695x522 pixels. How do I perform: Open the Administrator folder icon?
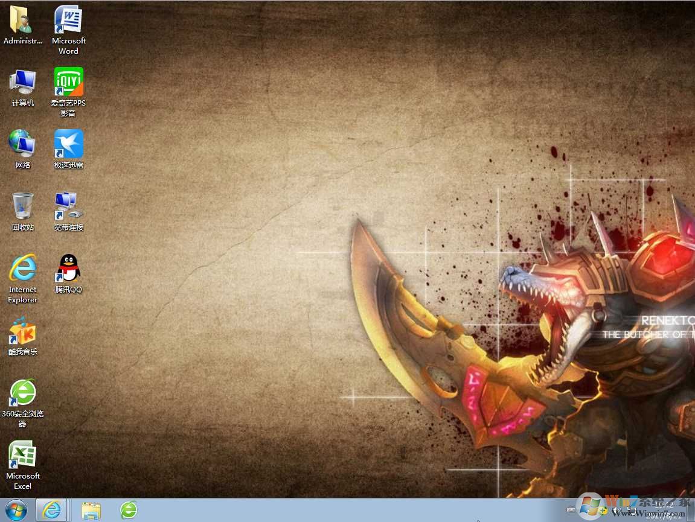(x=22, y=26)
